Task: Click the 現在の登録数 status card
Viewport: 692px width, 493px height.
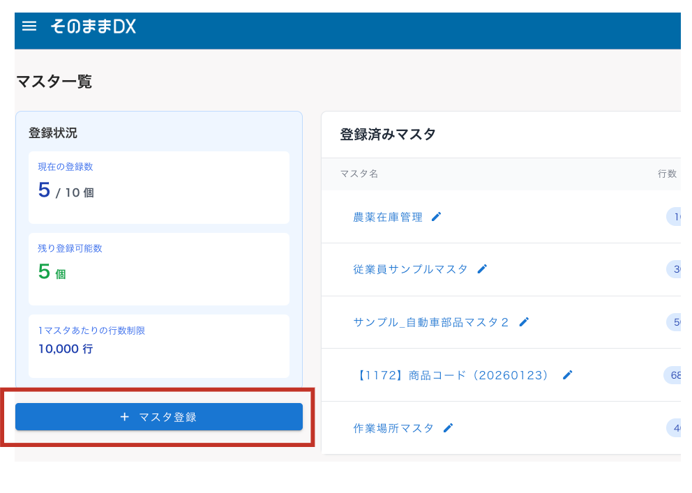Action: (159, 187)
